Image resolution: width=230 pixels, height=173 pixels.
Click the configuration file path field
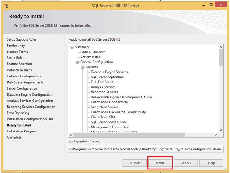[x=146, y=149]
